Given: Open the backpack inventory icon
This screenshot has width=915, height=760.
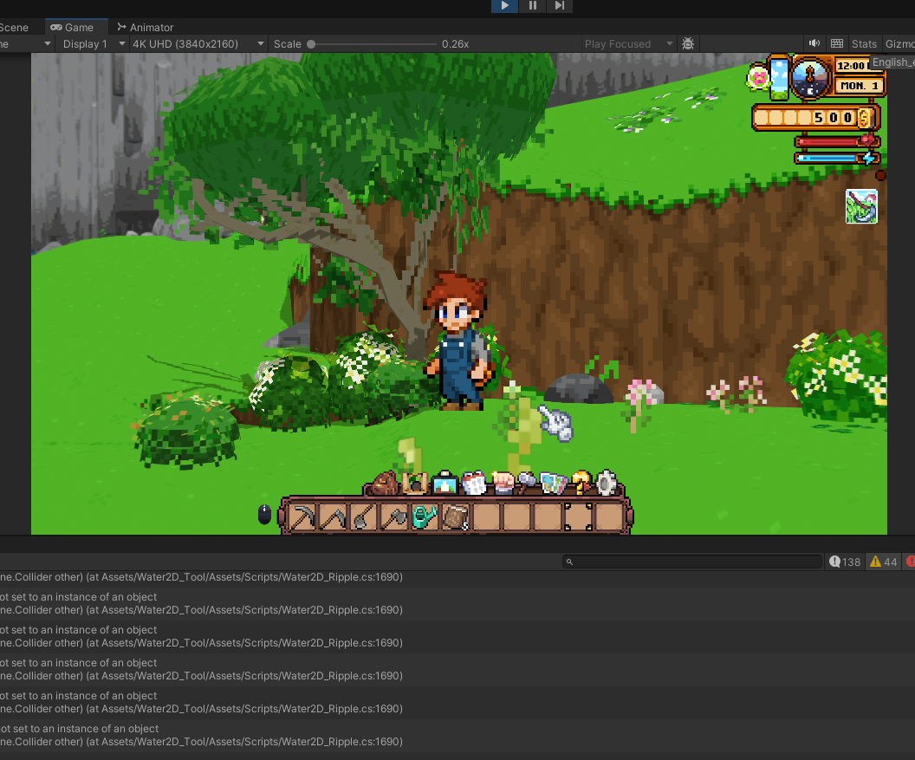Looking at the screenshot, I should coord(383,482).
